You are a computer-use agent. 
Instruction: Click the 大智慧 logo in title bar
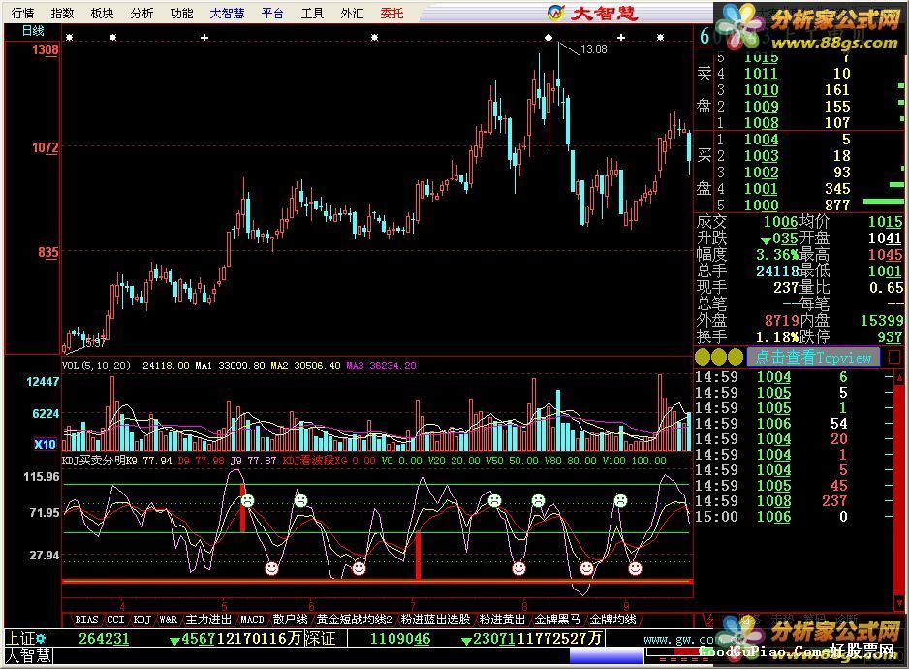pyautogui.click(x=594, y=13)
